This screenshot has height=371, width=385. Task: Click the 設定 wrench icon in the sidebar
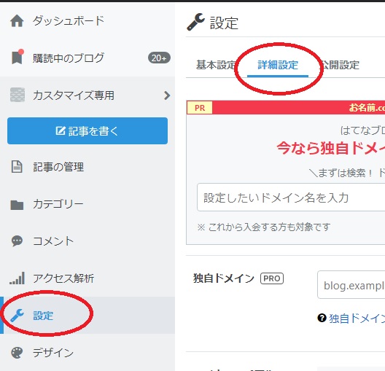click(17, 316)
